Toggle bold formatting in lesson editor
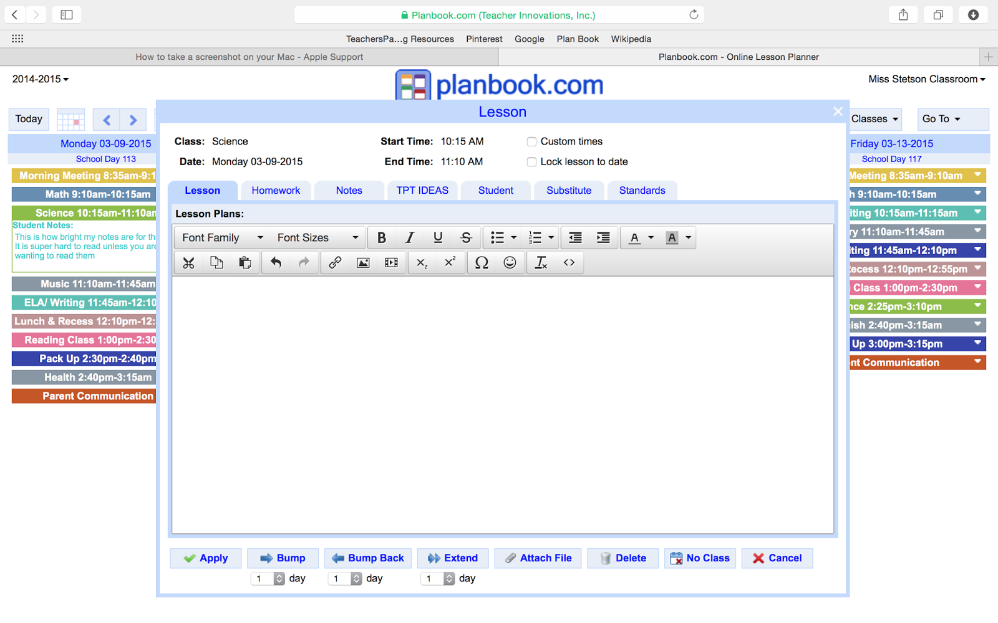The height and width of the screenshot is (623, 998). tap(382, 237)
